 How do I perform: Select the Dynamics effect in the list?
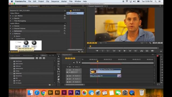coord(19,76)
